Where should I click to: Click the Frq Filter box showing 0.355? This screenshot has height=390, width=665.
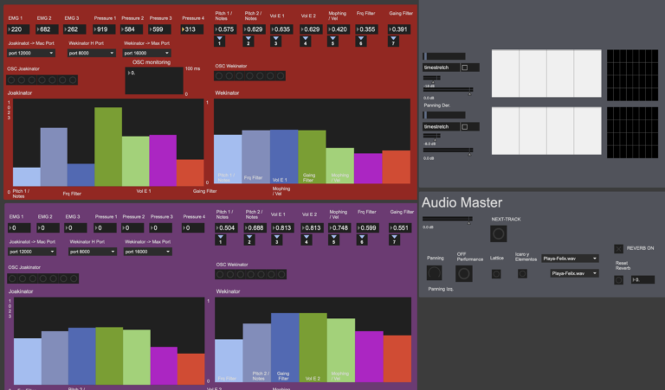367,29
